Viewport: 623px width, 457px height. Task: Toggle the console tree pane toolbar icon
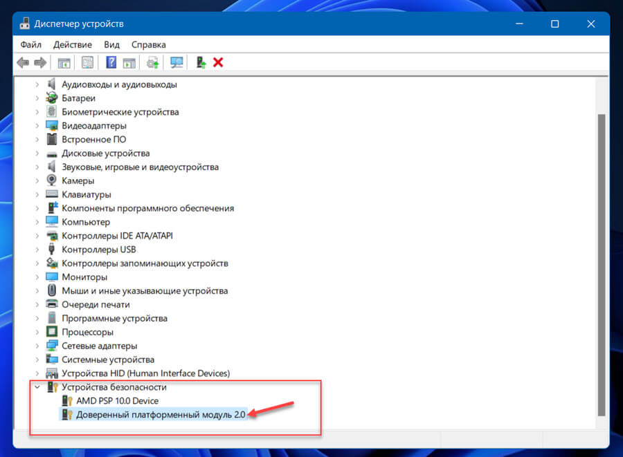(x=64, y=63)
